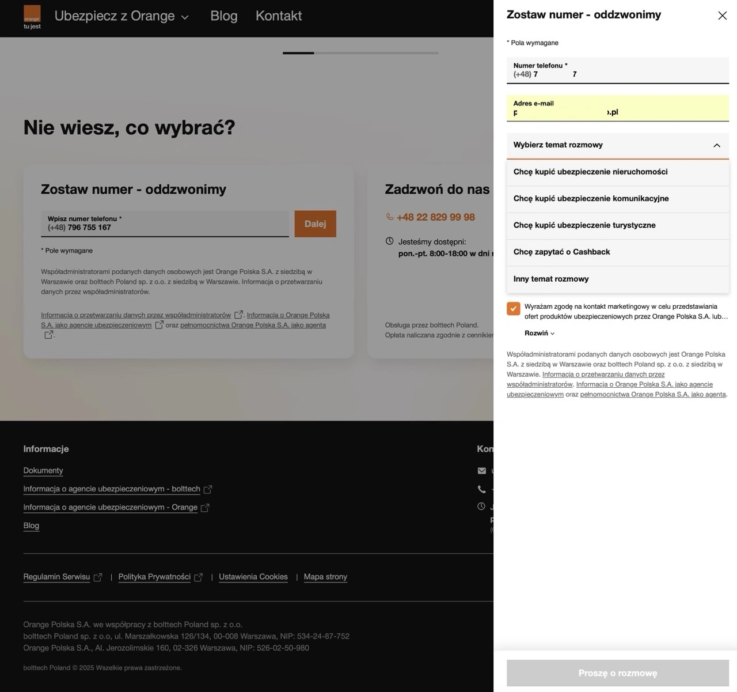Click the phone icon beside +48 22 829 99 98
The height and width of the screenshot is (692, 737).
pos(389,217)
